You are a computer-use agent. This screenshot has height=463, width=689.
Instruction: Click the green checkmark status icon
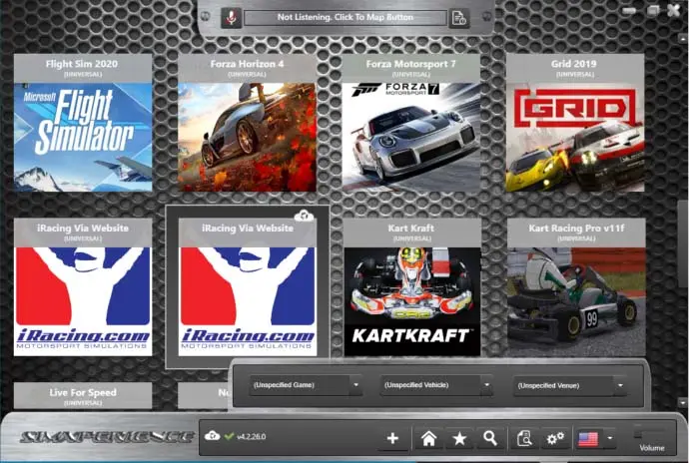pos(229,436)
